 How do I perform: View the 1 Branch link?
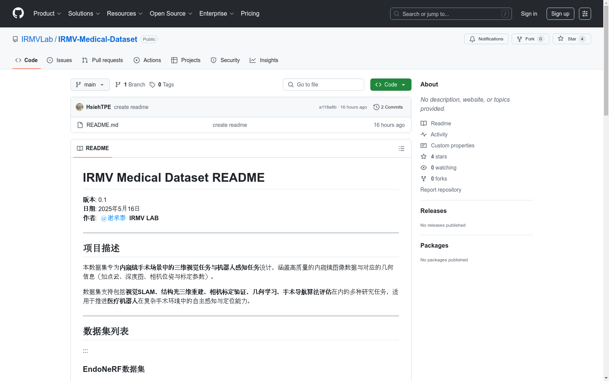point(130,85)
